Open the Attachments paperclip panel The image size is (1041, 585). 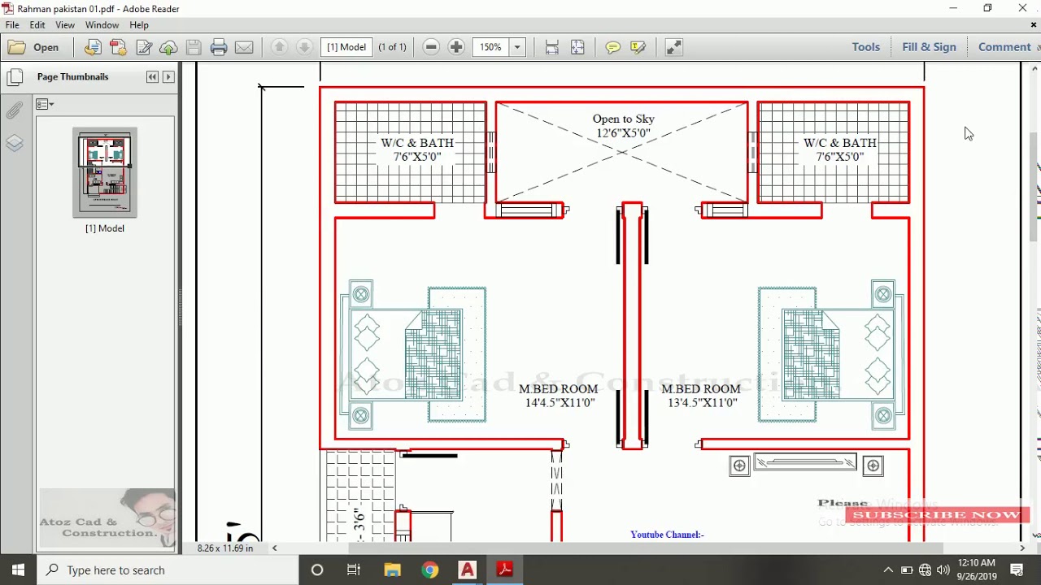(x=14, y=110)
